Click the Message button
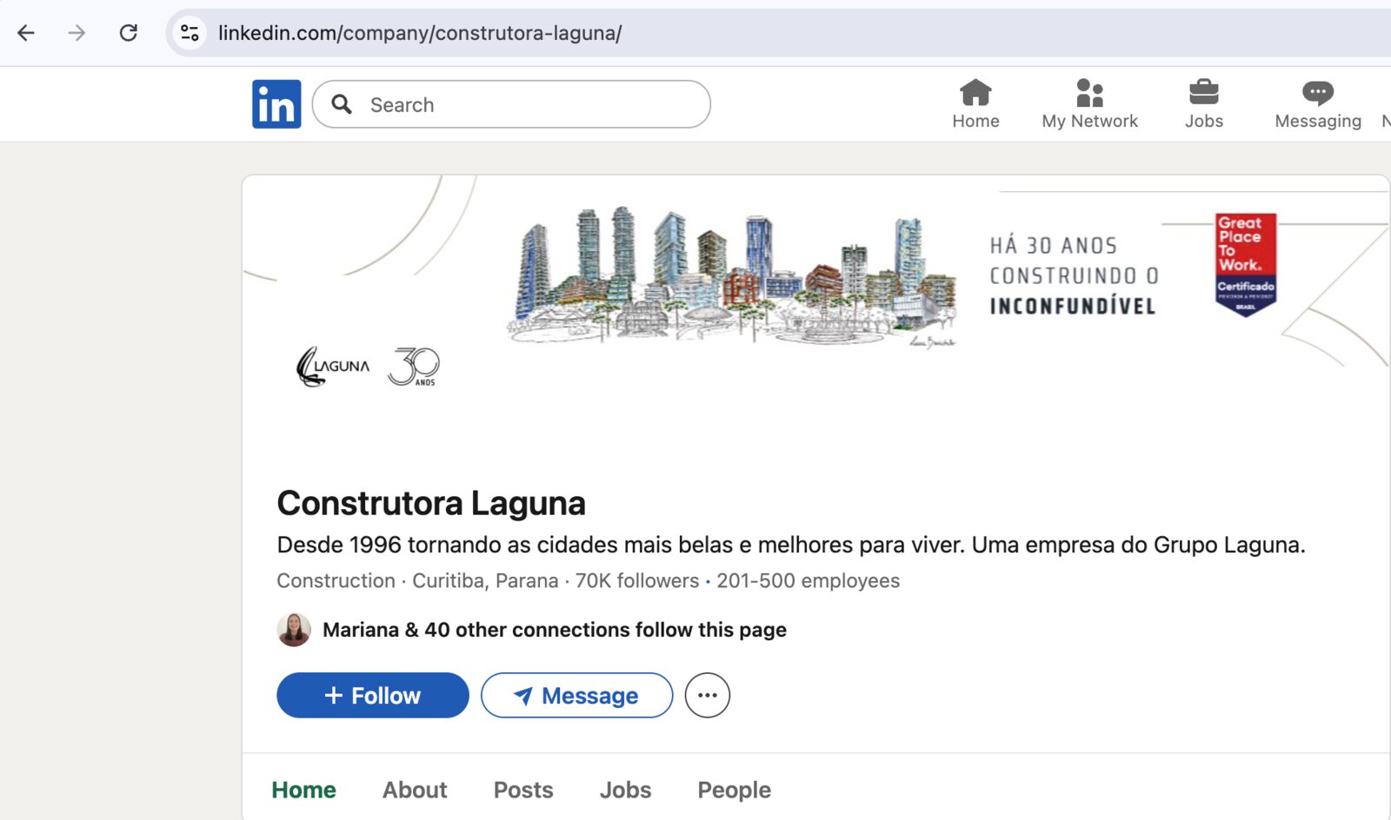The height and width of the screenshot is (820, 1391). pos(577,695)
